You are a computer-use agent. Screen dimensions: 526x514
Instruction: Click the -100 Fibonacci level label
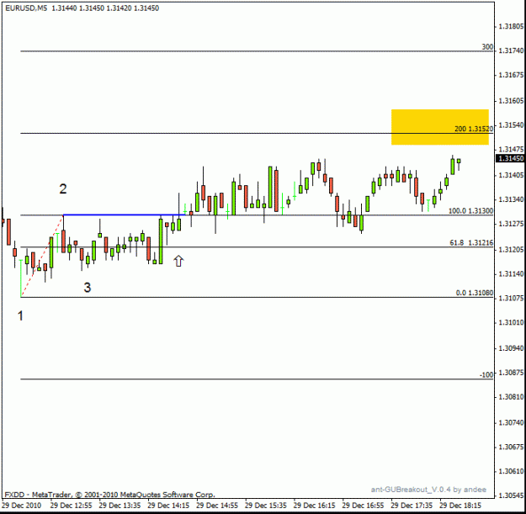(x=486, y=375)
